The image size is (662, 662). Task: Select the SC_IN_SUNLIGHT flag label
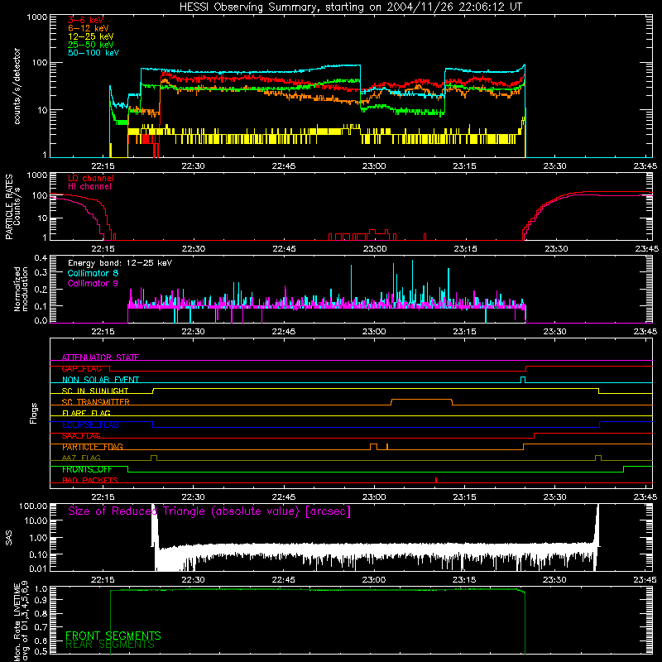[95, 391]
